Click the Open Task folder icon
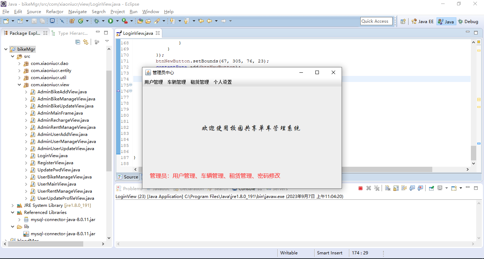 148,21
